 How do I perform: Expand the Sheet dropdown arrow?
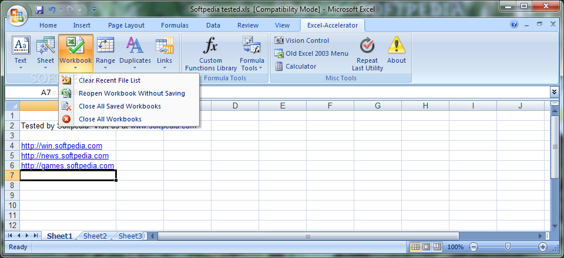(45, 68)
